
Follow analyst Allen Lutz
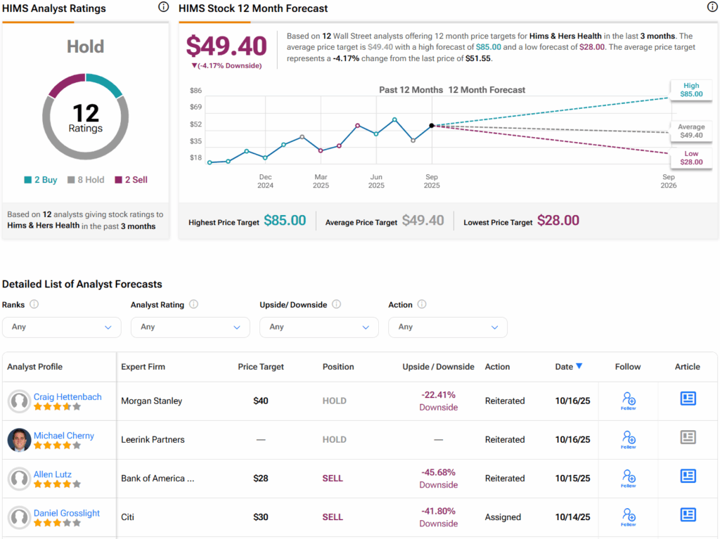click(x=628, y=478)
